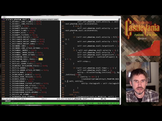
Task: Select tmux window 0:vim
Action: [15, 103]
